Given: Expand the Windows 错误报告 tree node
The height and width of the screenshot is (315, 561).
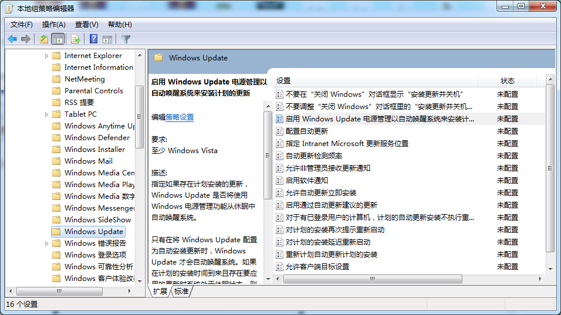Looking at the screenshot, I should point(47,243).
